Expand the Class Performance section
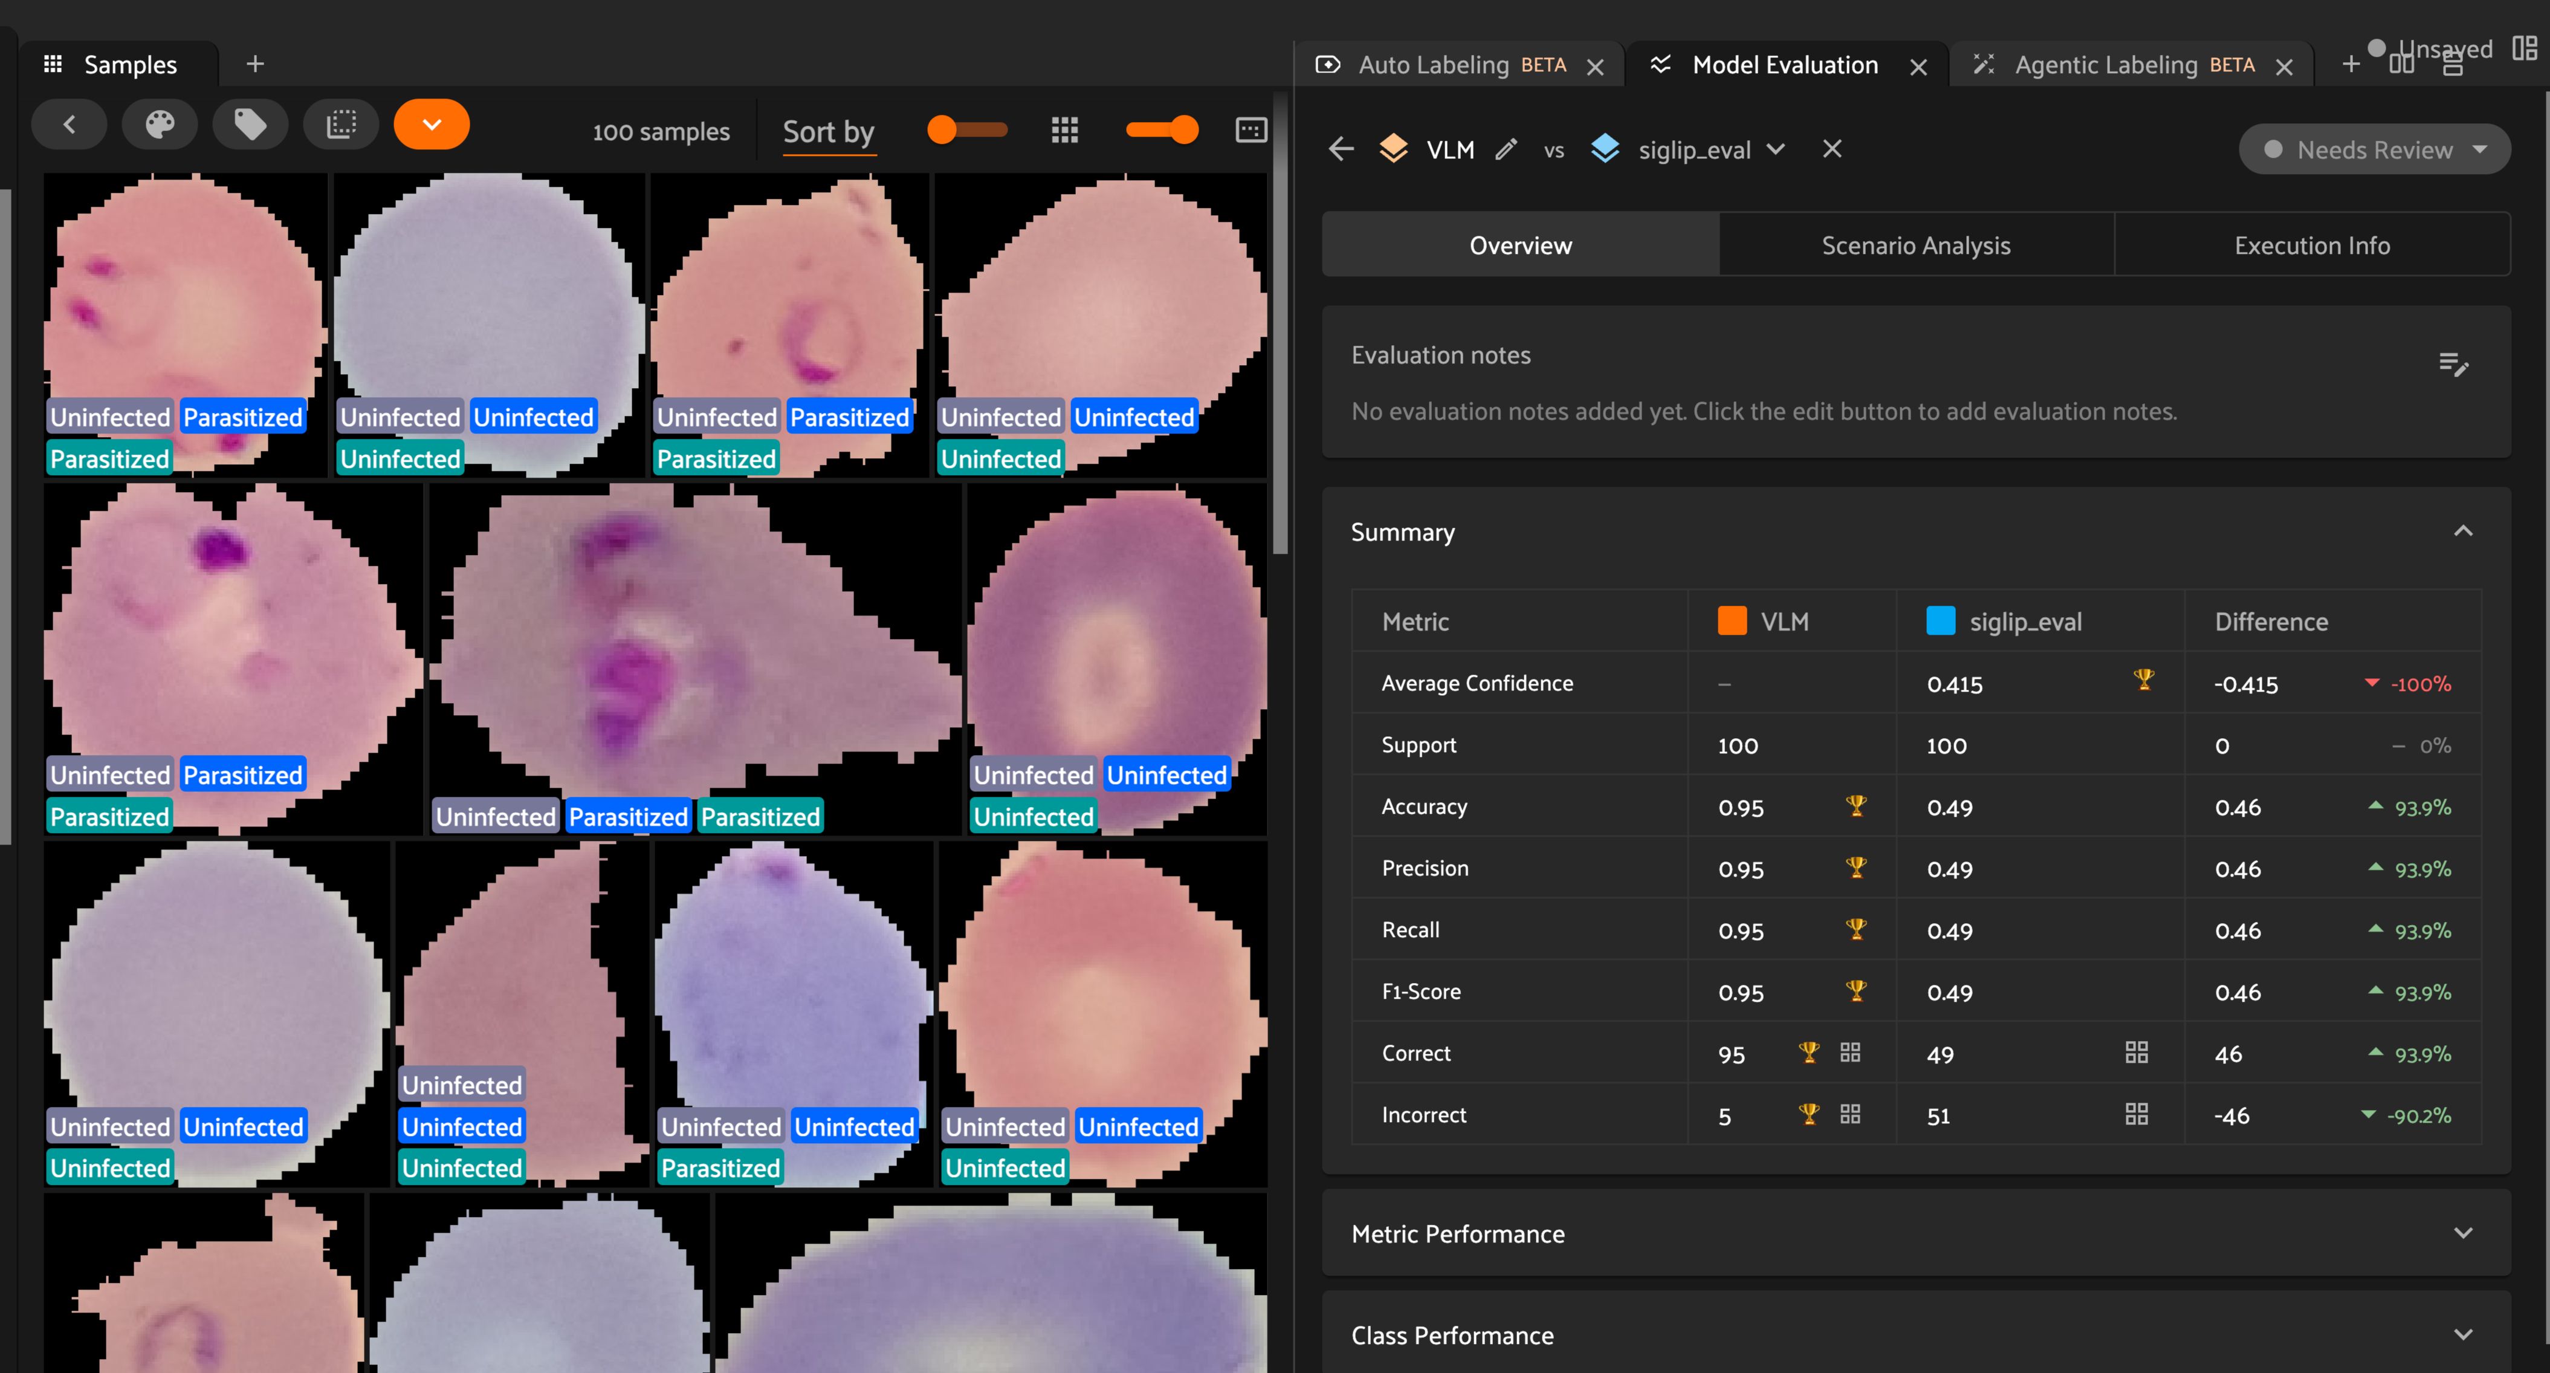Image resolution: width=2550 pixels, height=1373 pixels. pyautogui.click(x=2463, y=1336)
